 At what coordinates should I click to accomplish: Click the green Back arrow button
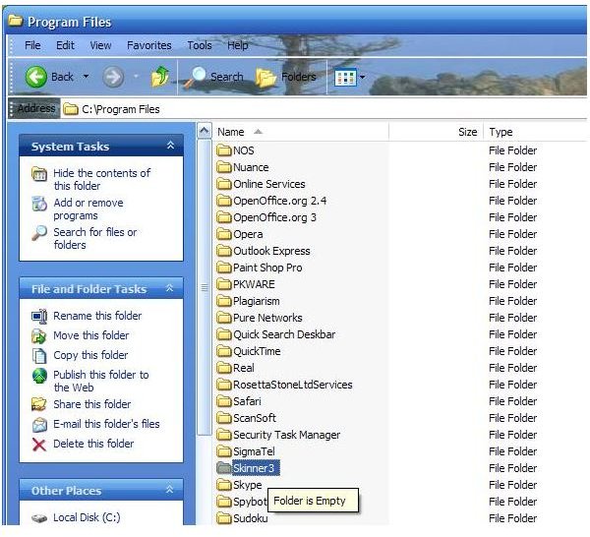35,77
